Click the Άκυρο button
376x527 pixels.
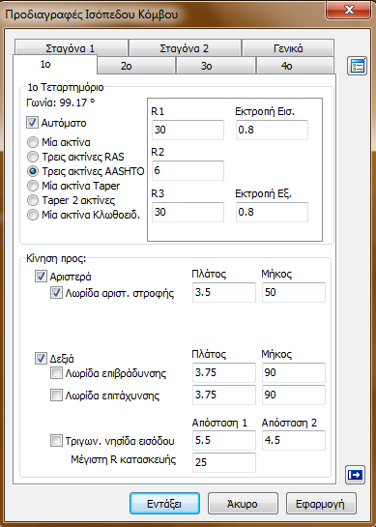tap(243, 504)
